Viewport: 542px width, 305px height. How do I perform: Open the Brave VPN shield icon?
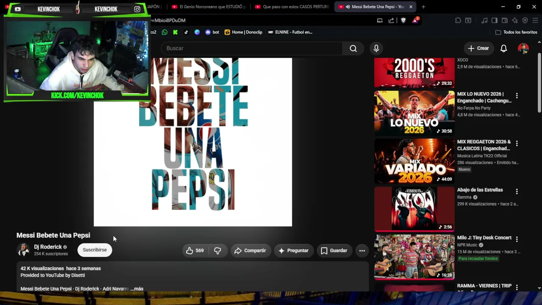tap(525, 20)
